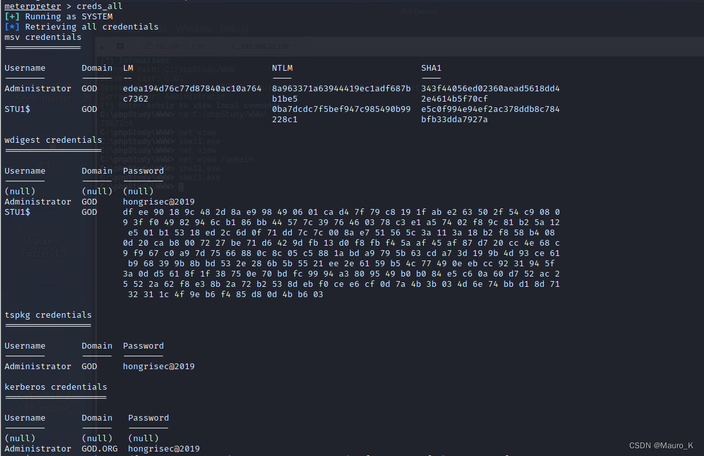Click the LM column header
This screenshot has height=456, width=704.
click(128, 68)
